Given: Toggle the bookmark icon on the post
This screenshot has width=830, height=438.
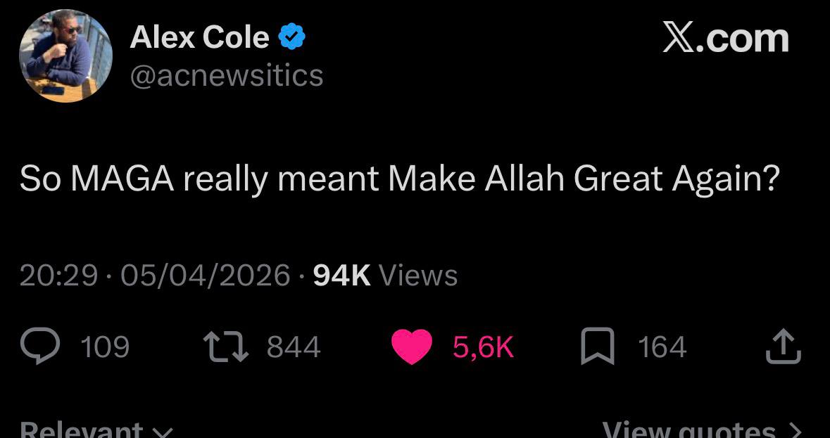Looking at the screenshot, I should [597, 347].
